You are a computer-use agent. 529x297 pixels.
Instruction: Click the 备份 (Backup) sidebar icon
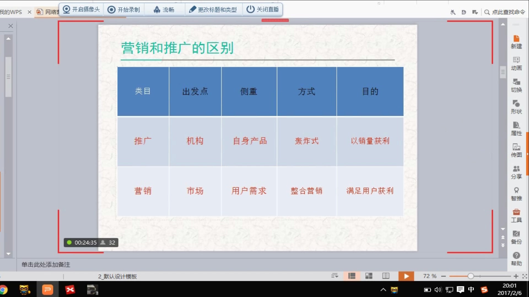(516, 237)
